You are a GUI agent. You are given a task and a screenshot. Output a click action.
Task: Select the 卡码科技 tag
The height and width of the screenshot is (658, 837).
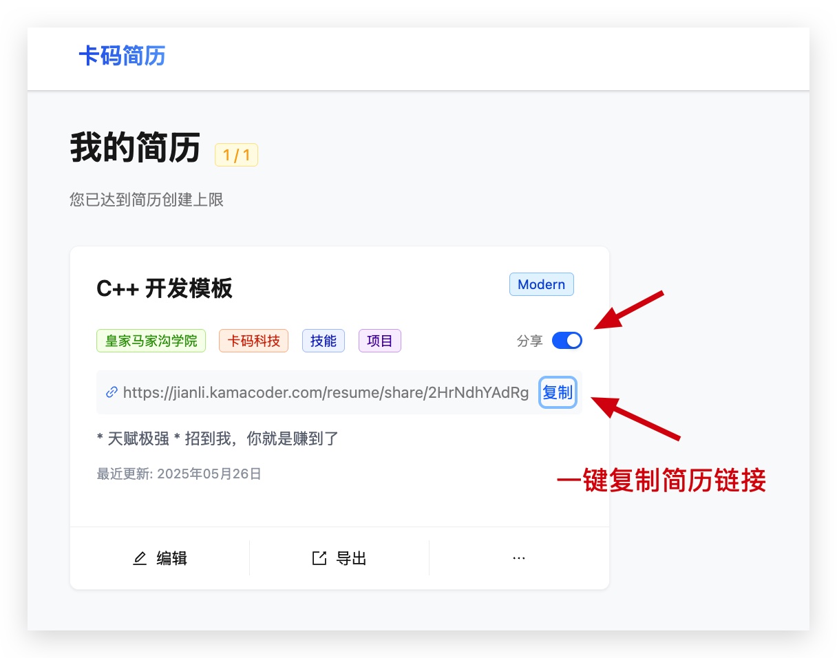point(253,341)
